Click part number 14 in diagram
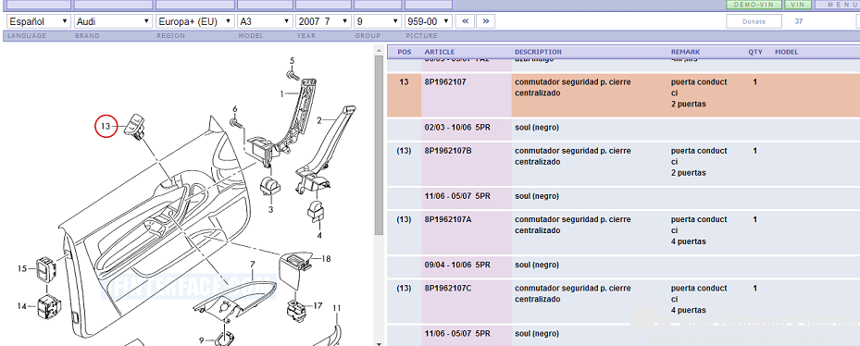Image resolution: width=860 pixels, height=346 pixels. (22, 306)
